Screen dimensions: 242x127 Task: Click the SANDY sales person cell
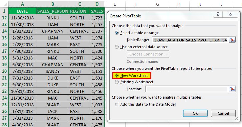coord(53,71)
